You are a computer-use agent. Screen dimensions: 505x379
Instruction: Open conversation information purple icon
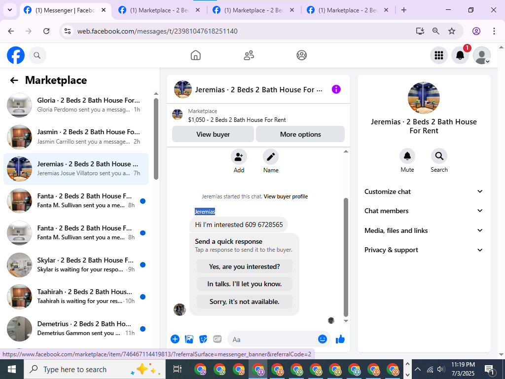[x=336, y=89]
